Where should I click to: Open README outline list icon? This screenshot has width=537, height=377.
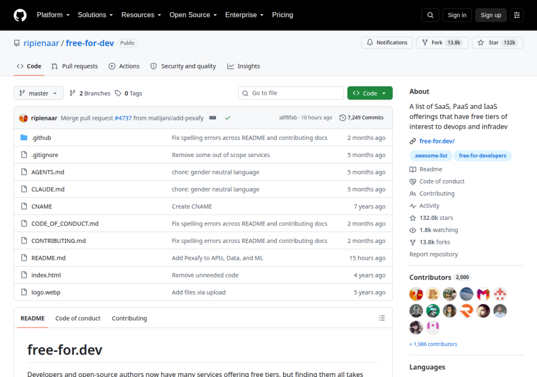click(382, 318)
